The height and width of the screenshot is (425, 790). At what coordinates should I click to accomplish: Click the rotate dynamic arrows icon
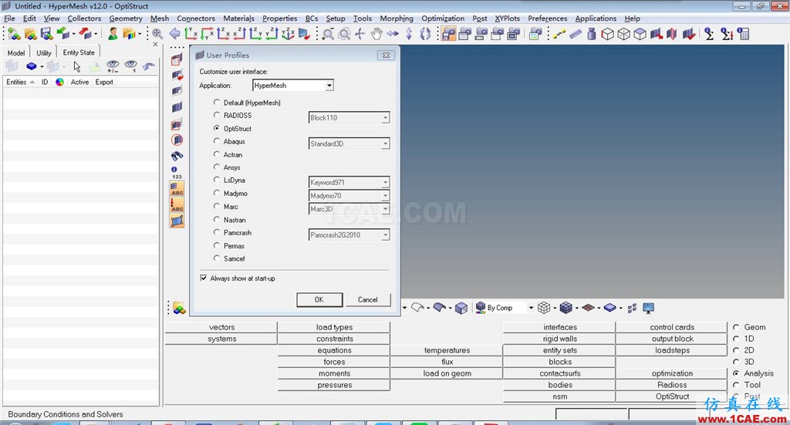(425, 34)
